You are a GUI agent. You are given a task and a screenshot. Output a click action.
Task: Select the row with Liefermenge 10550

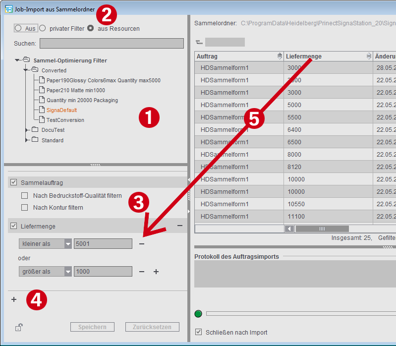(x=295, y=204)
